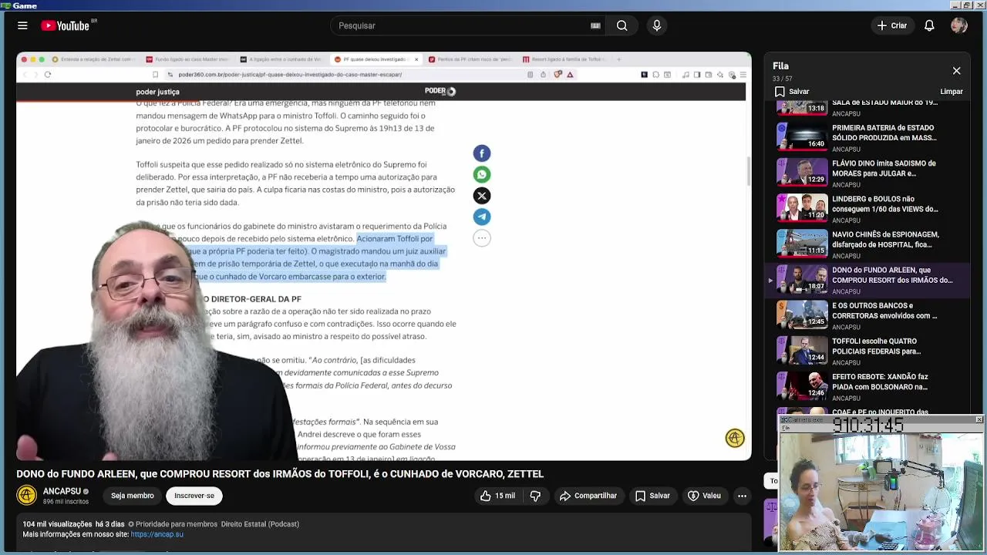Start voice search with microphone icon

click(x=657, y=25)
